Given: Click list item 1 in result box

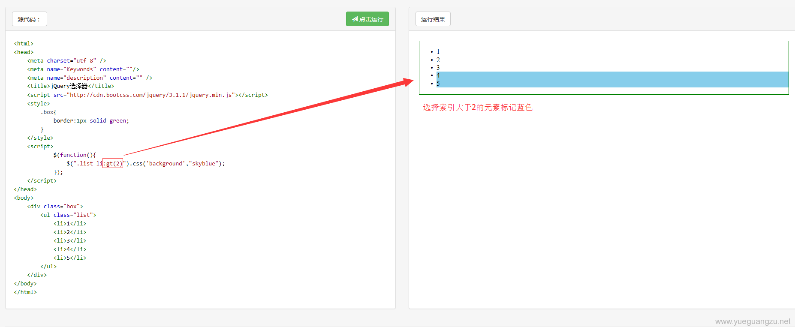Looking at the screenshot, I should [438, 52].
